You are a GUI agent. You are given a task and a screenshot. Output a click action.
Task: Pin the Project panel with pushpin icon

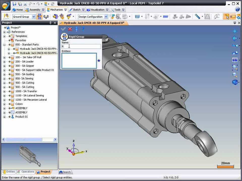pyautogui.click(x=50, y=23)
